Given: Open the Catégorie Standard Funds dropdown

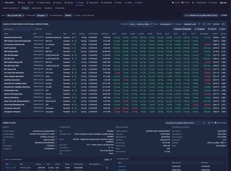Looking at the screenshot, I should click(192, 24).
